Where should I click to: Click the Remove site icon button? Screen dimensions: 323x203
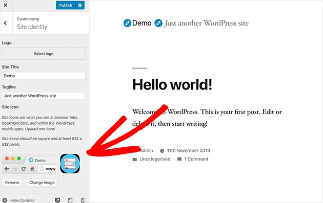pos(12,183)
